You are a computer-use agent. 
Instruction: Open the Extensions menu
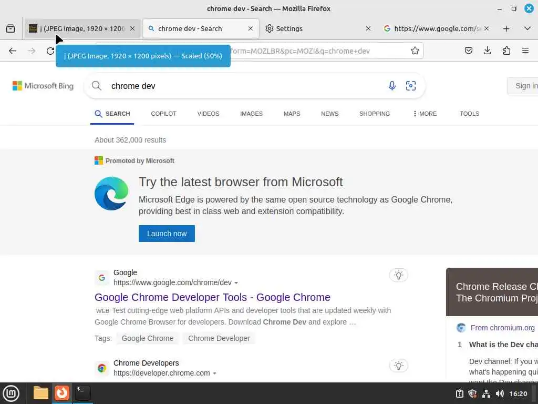[x=506, y=51]
